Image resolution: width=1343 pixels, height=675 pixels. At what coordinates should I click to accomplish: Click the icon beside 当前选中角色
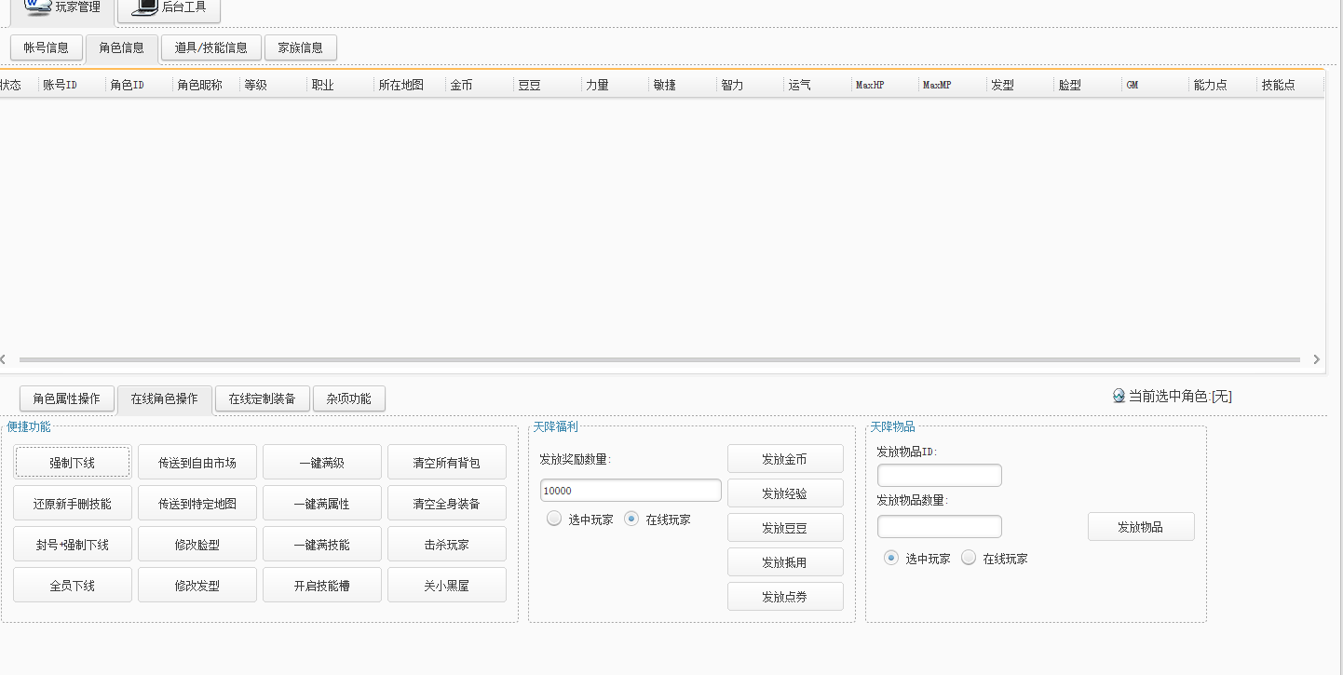tap(1119, 396)
